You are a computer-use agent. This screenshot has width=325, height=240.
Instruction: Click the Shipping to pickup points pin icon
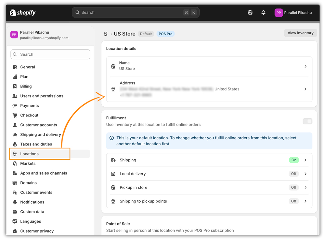pos(113,201)
